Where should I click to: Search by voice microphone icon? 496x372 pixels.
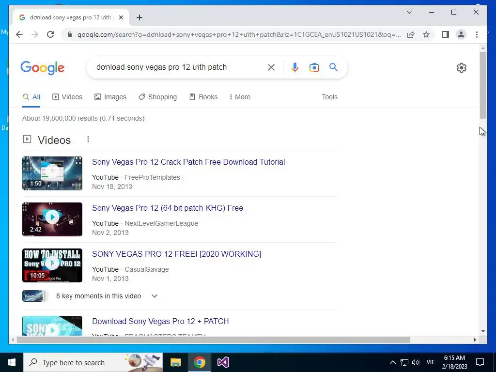click(295, 67)
